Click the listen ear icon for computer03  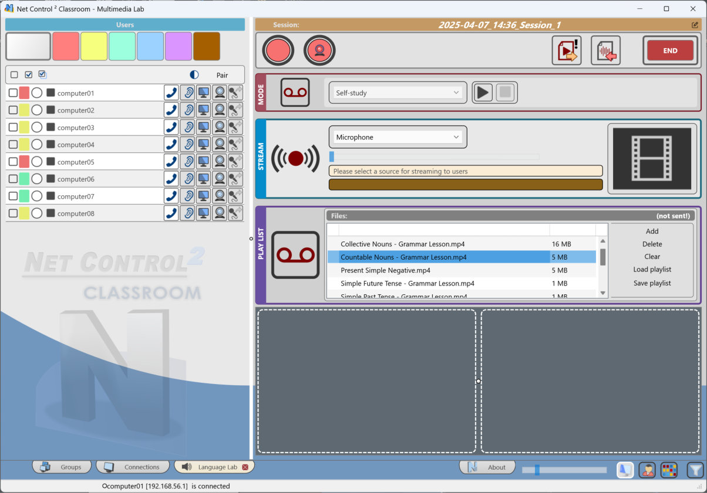187,127
